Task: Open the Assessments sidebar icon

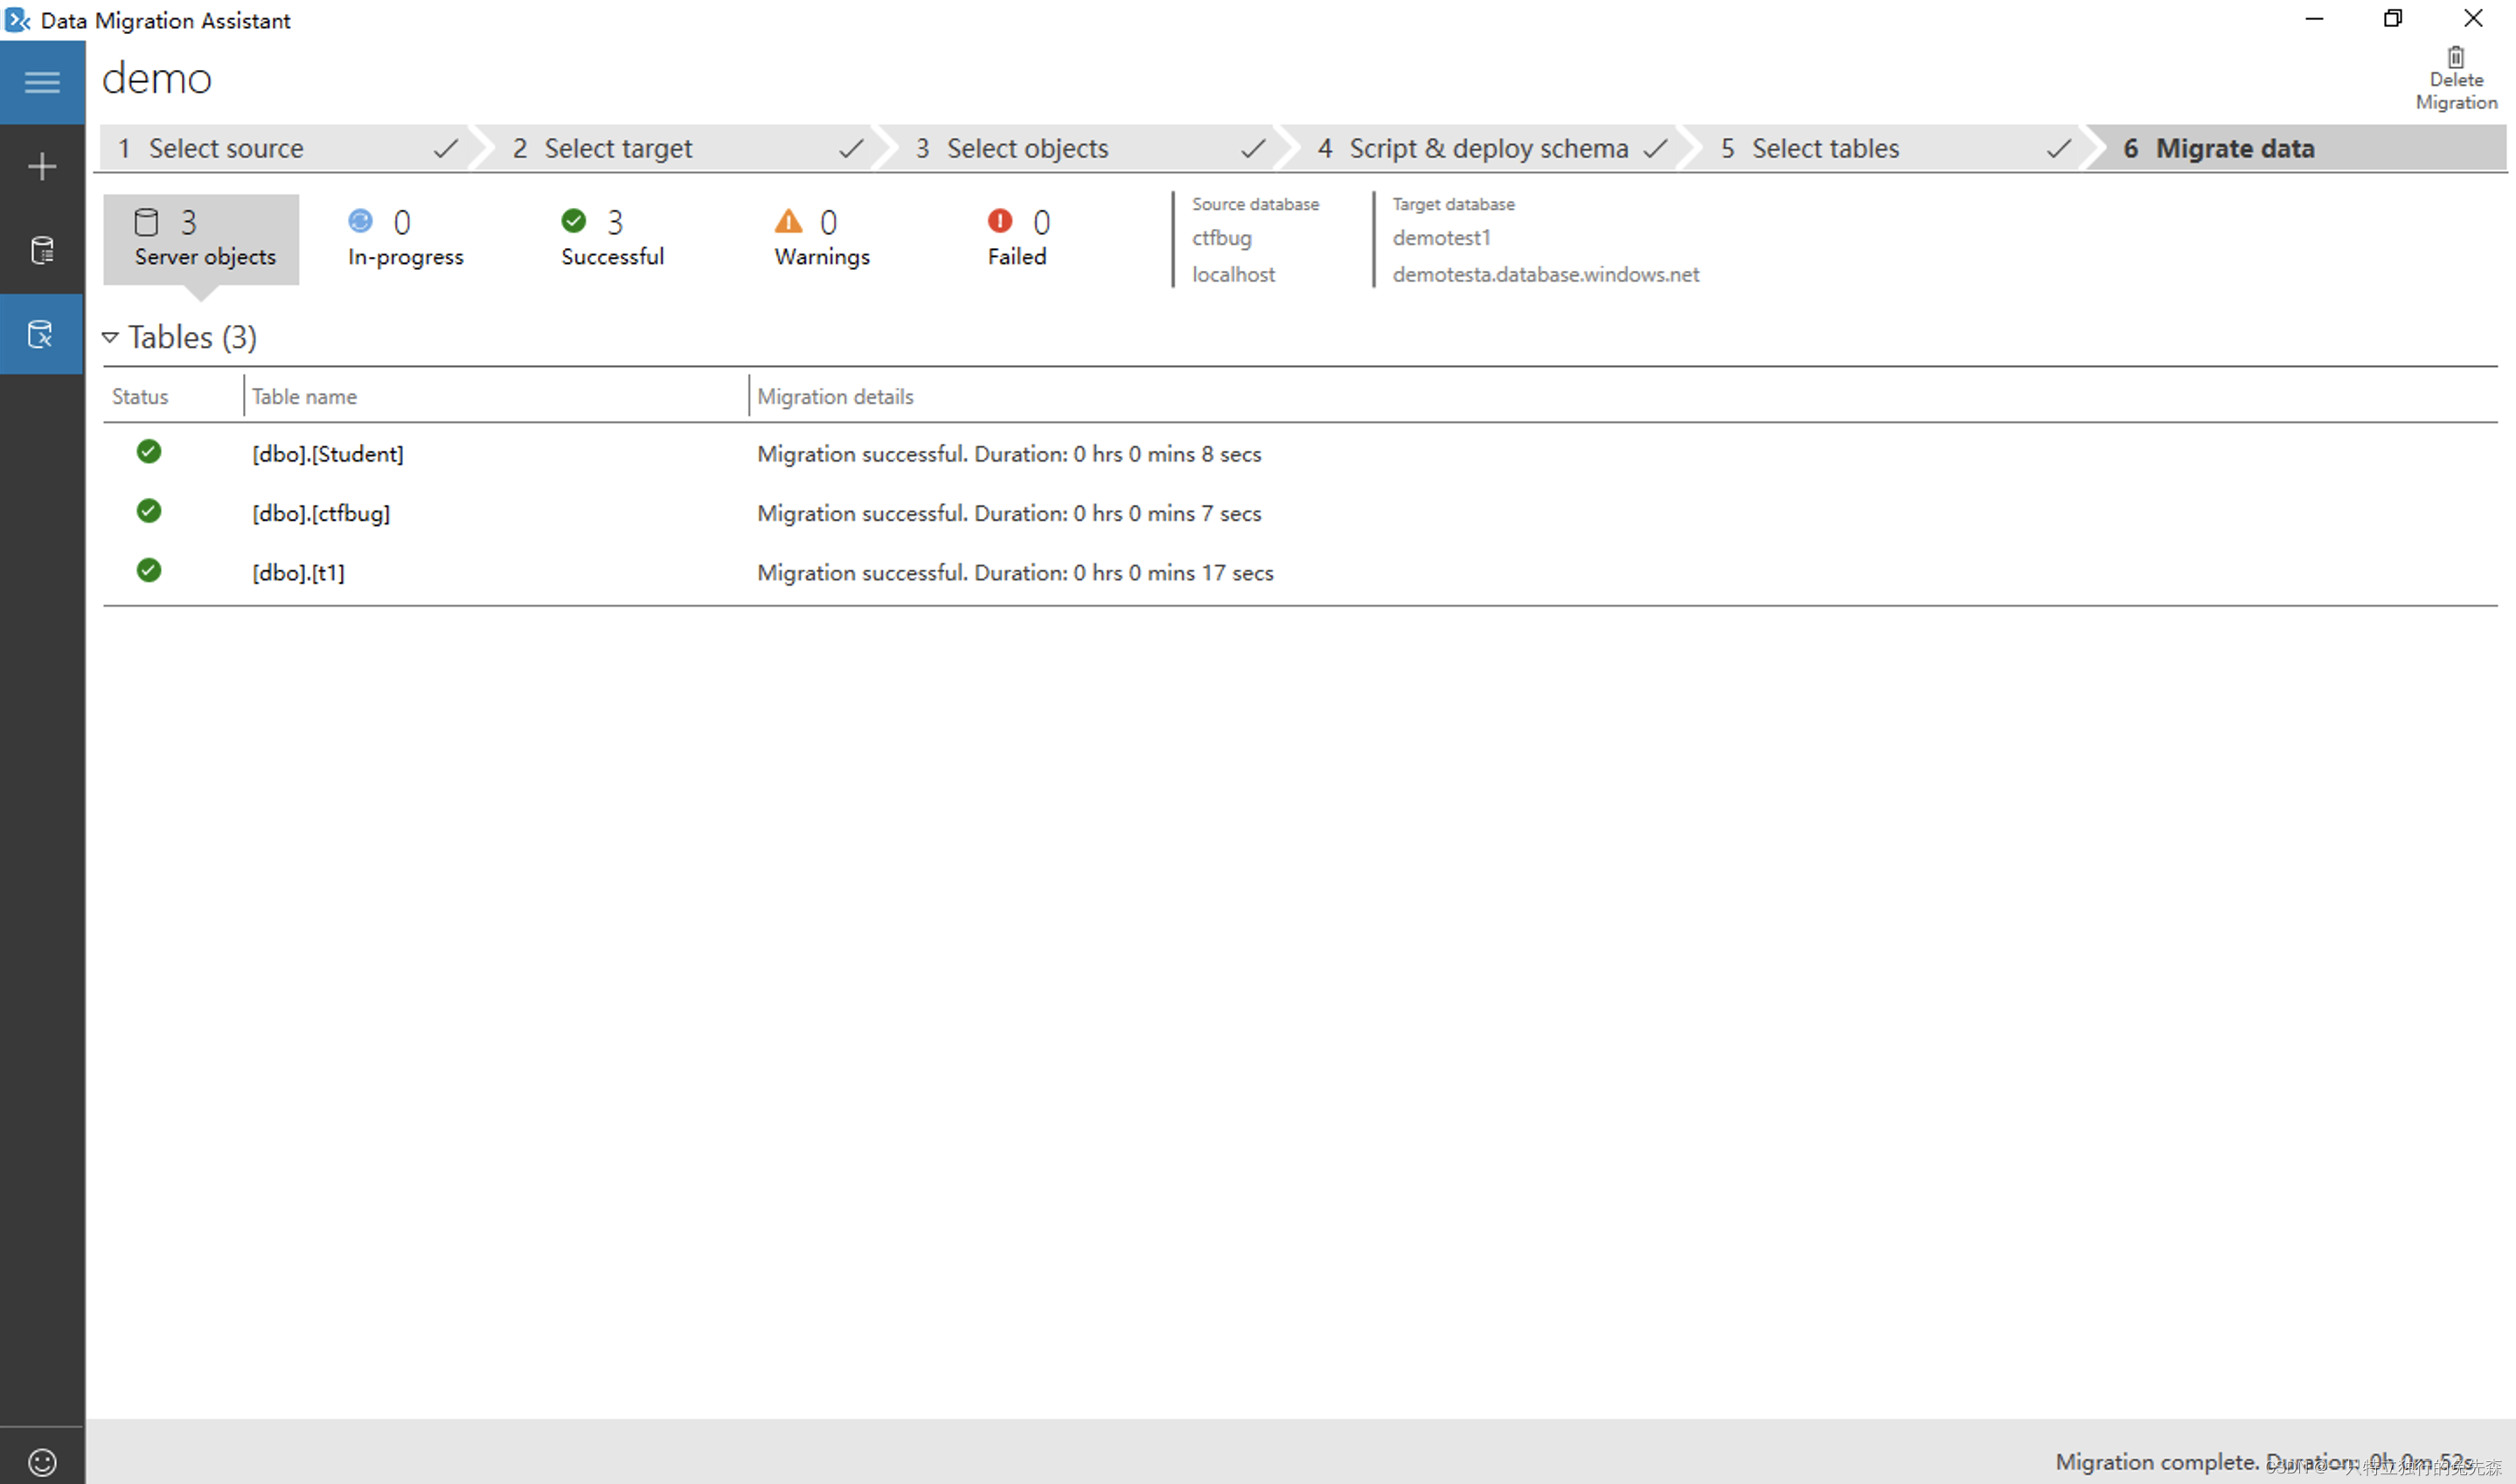Action: [42, 250]
